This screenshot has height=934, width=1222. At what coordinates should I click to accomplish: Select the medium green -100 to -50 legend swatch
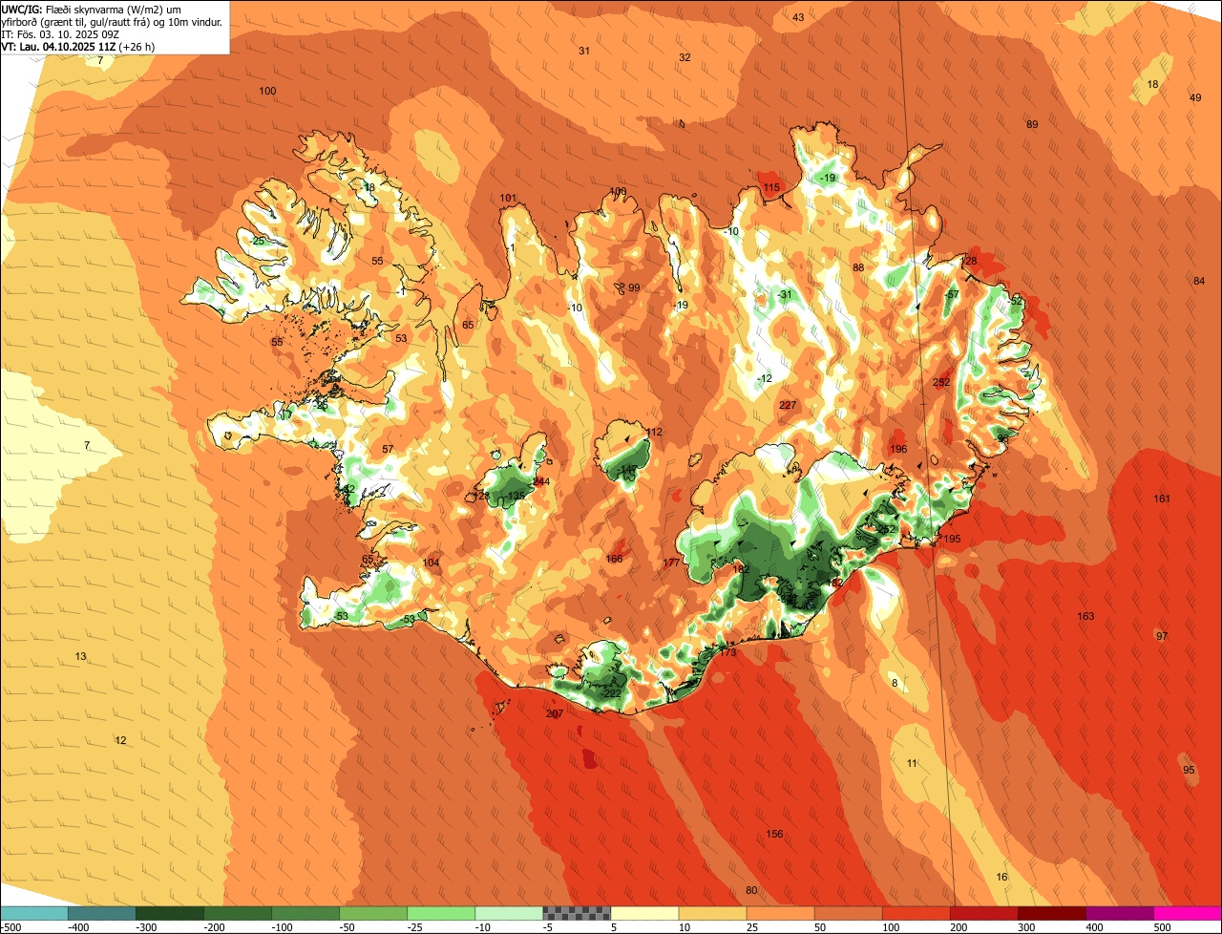click(305, 913)
